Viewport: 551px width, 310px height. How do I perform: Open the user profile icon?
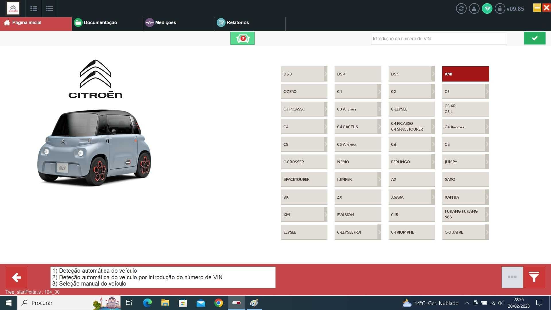tap(474, 9)
